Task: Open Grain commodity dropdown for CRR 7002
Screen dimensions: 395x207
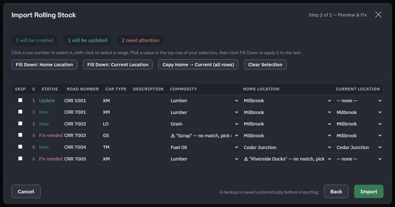Action: coord(204,124)
